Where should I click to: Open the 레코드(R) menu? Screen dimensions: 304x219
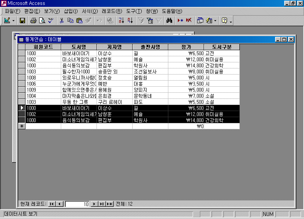point(112,11)
